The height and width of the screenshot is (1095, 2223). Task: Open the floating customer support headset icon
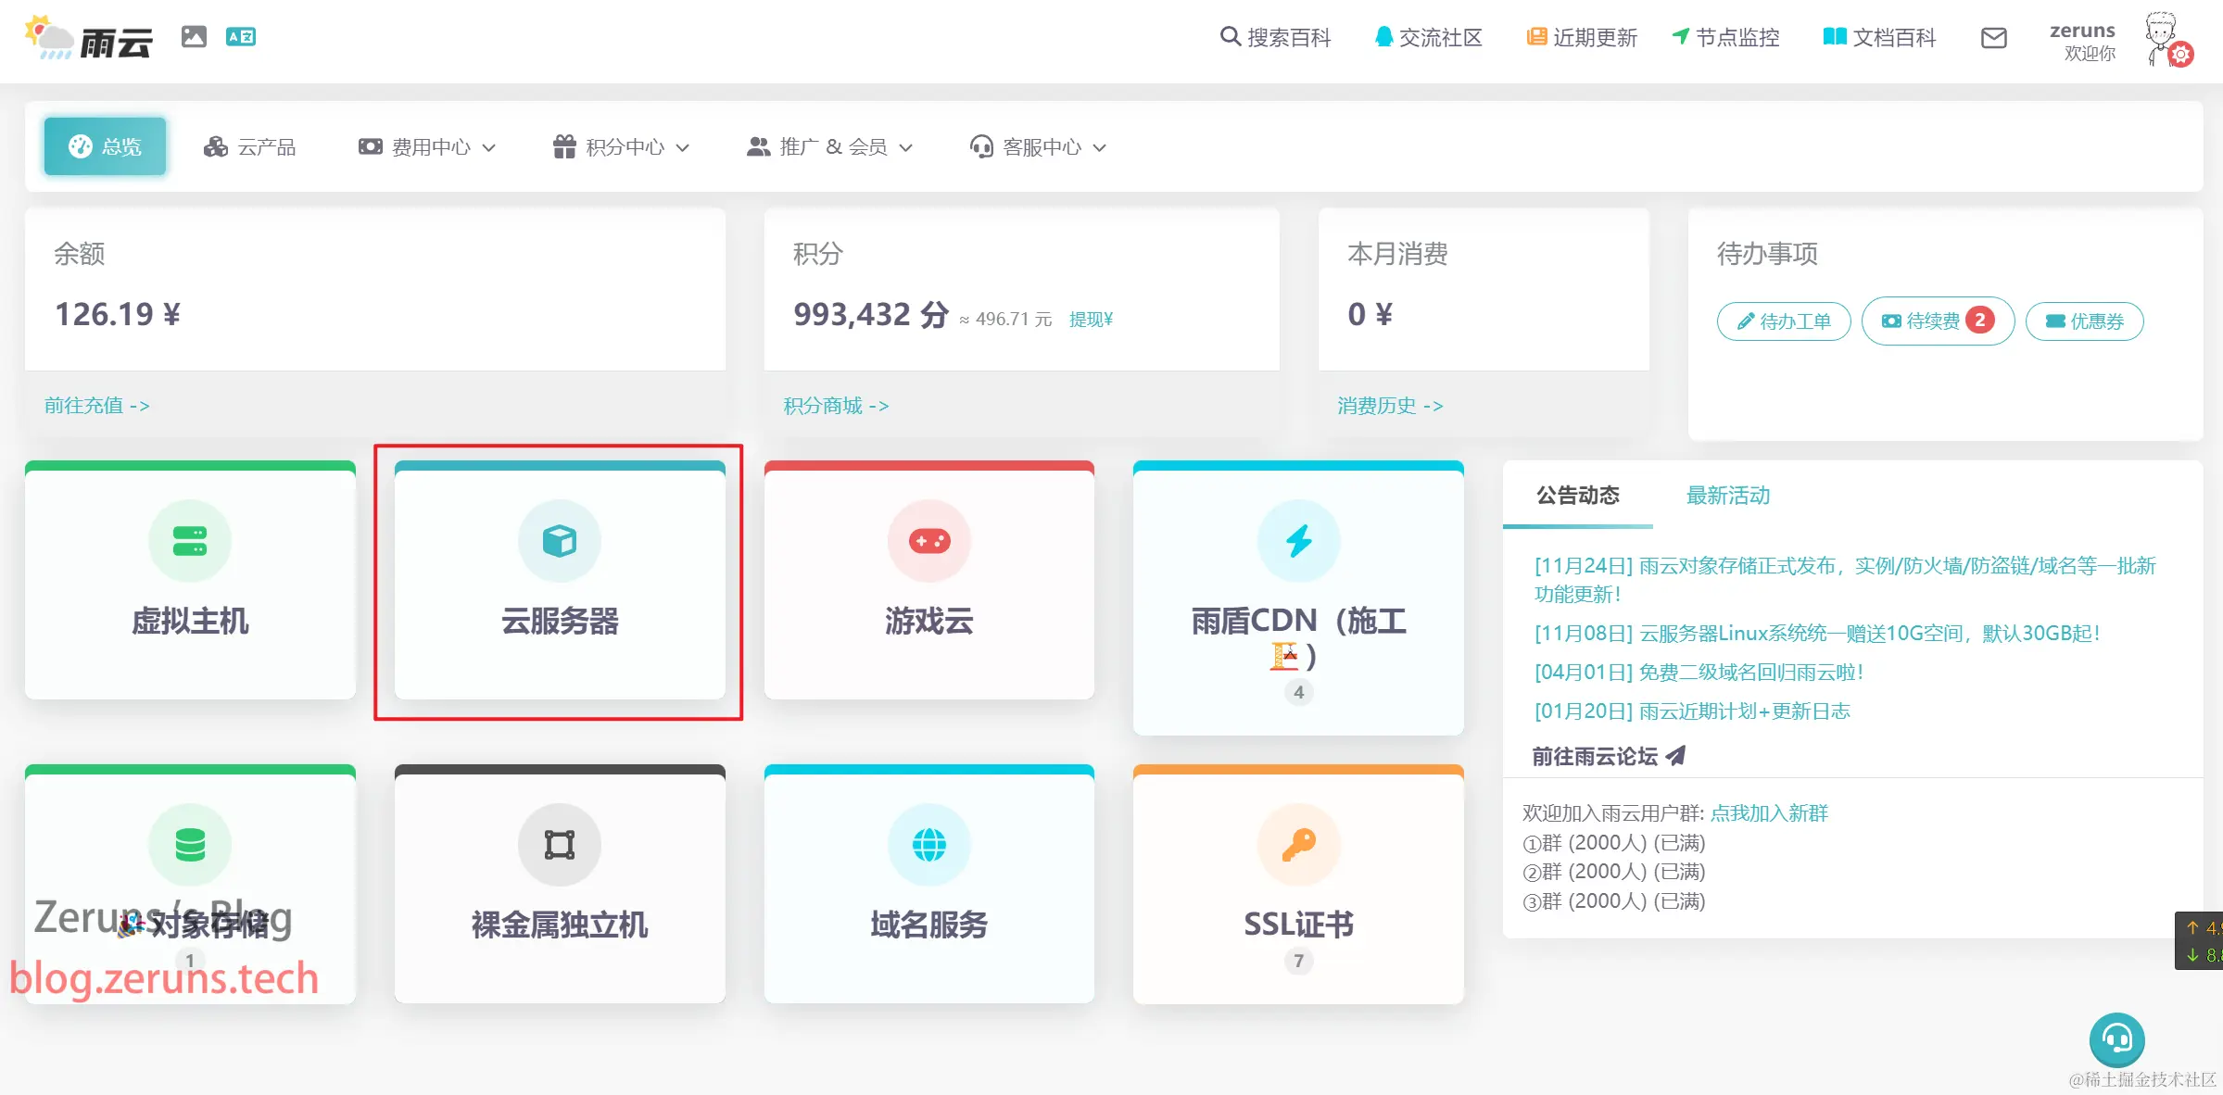(x=2116, y=1038)
